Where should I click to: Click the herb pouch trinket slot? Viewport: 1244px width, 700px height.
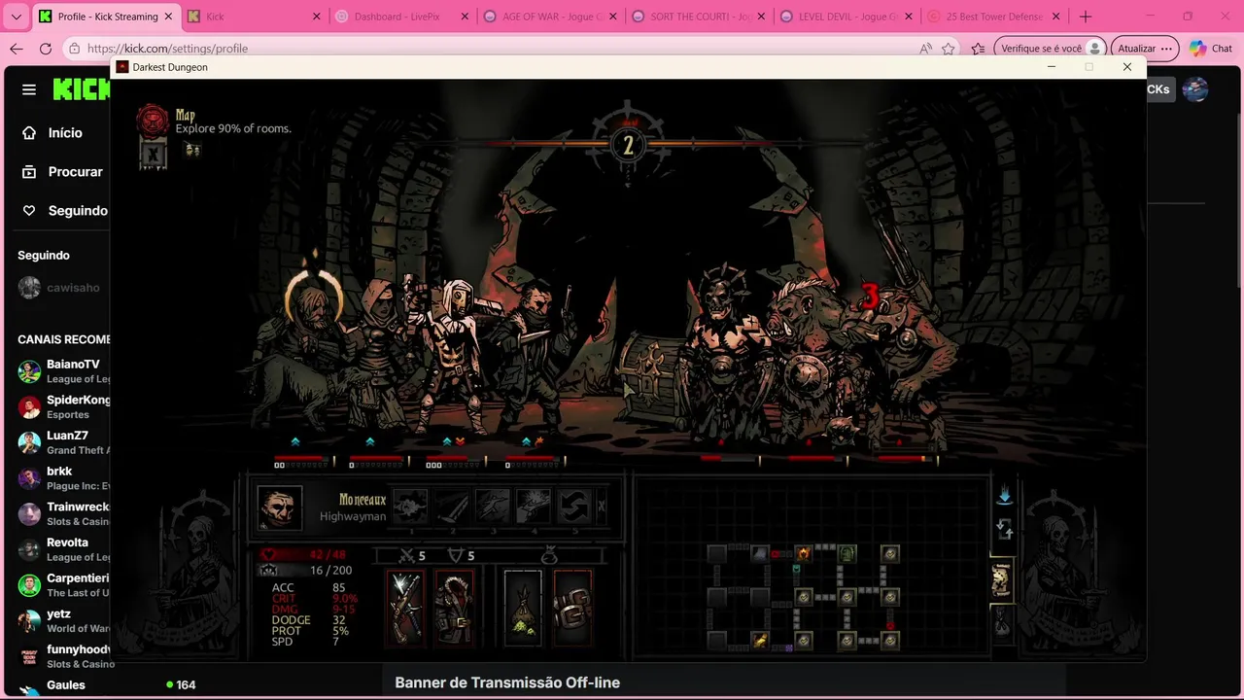point(523,608)
